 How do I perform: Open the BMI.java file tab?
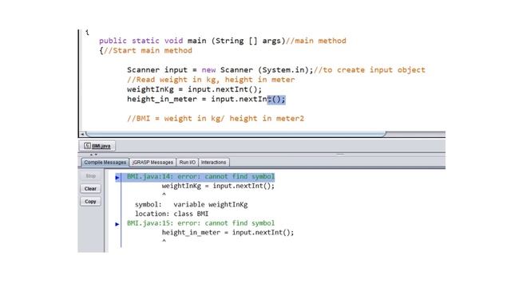click(x=97, y=146)
